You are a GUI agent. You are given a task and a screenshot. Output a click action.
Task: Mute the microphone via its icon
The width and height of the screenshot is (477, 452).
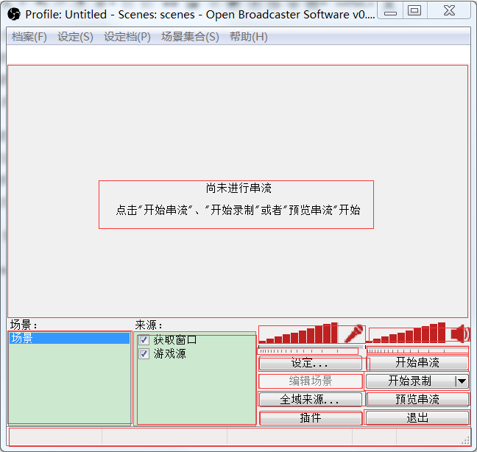(354, 333)
